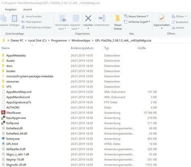Select the fzshellext.dll file icon
This screenshot has height=167, width=191.
pyautogui.click(x=3, y=128)
